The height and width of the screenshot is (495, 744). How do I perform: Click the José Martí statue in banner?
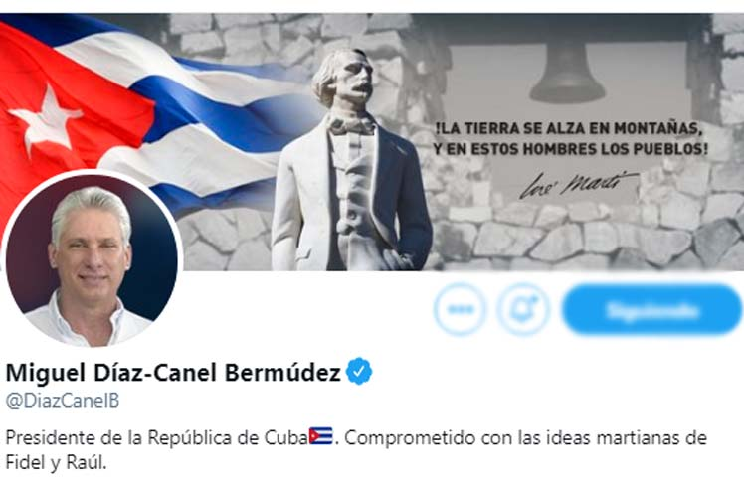click(x=351, y=161)
